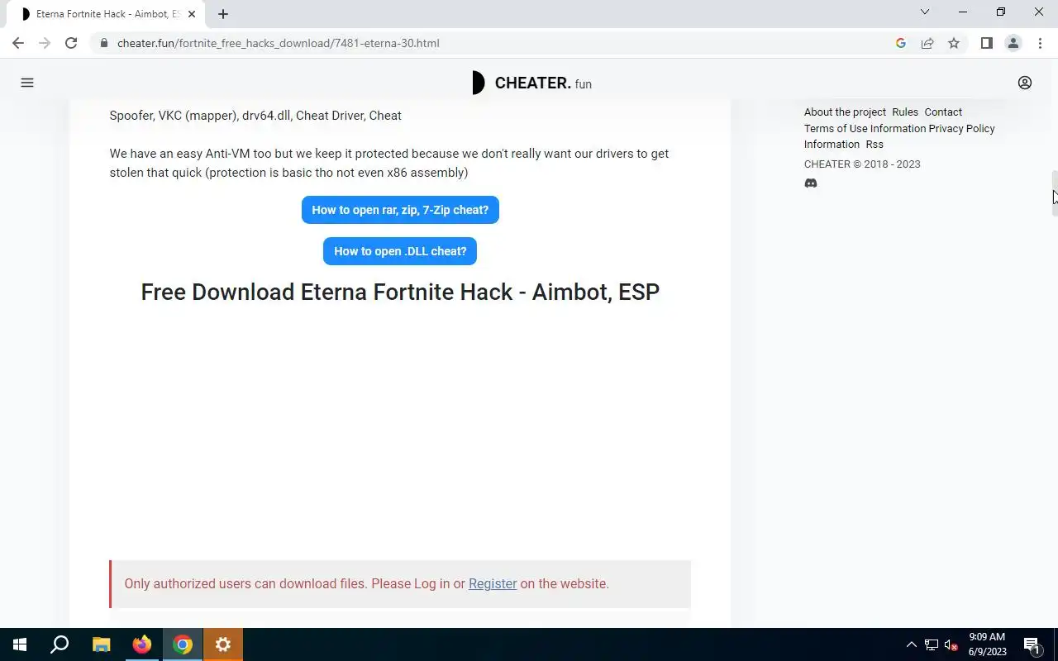Open File Explorer from the taskbar
This screenshot has height=661, width=1058.
(x=101, y=644)
